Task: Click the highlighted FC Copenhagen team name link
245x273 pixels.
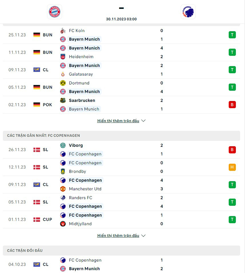Action: pos(85,154)
